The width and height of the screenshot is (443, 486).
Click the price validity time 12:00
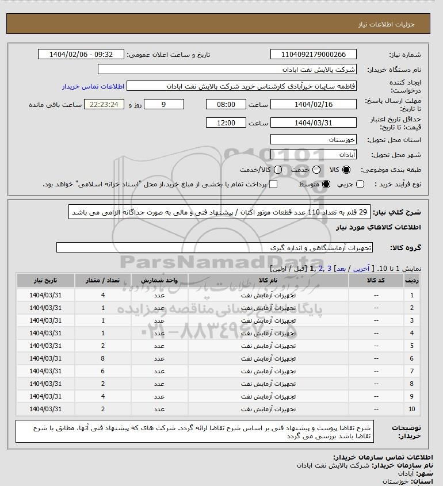[x=226, y=123]
